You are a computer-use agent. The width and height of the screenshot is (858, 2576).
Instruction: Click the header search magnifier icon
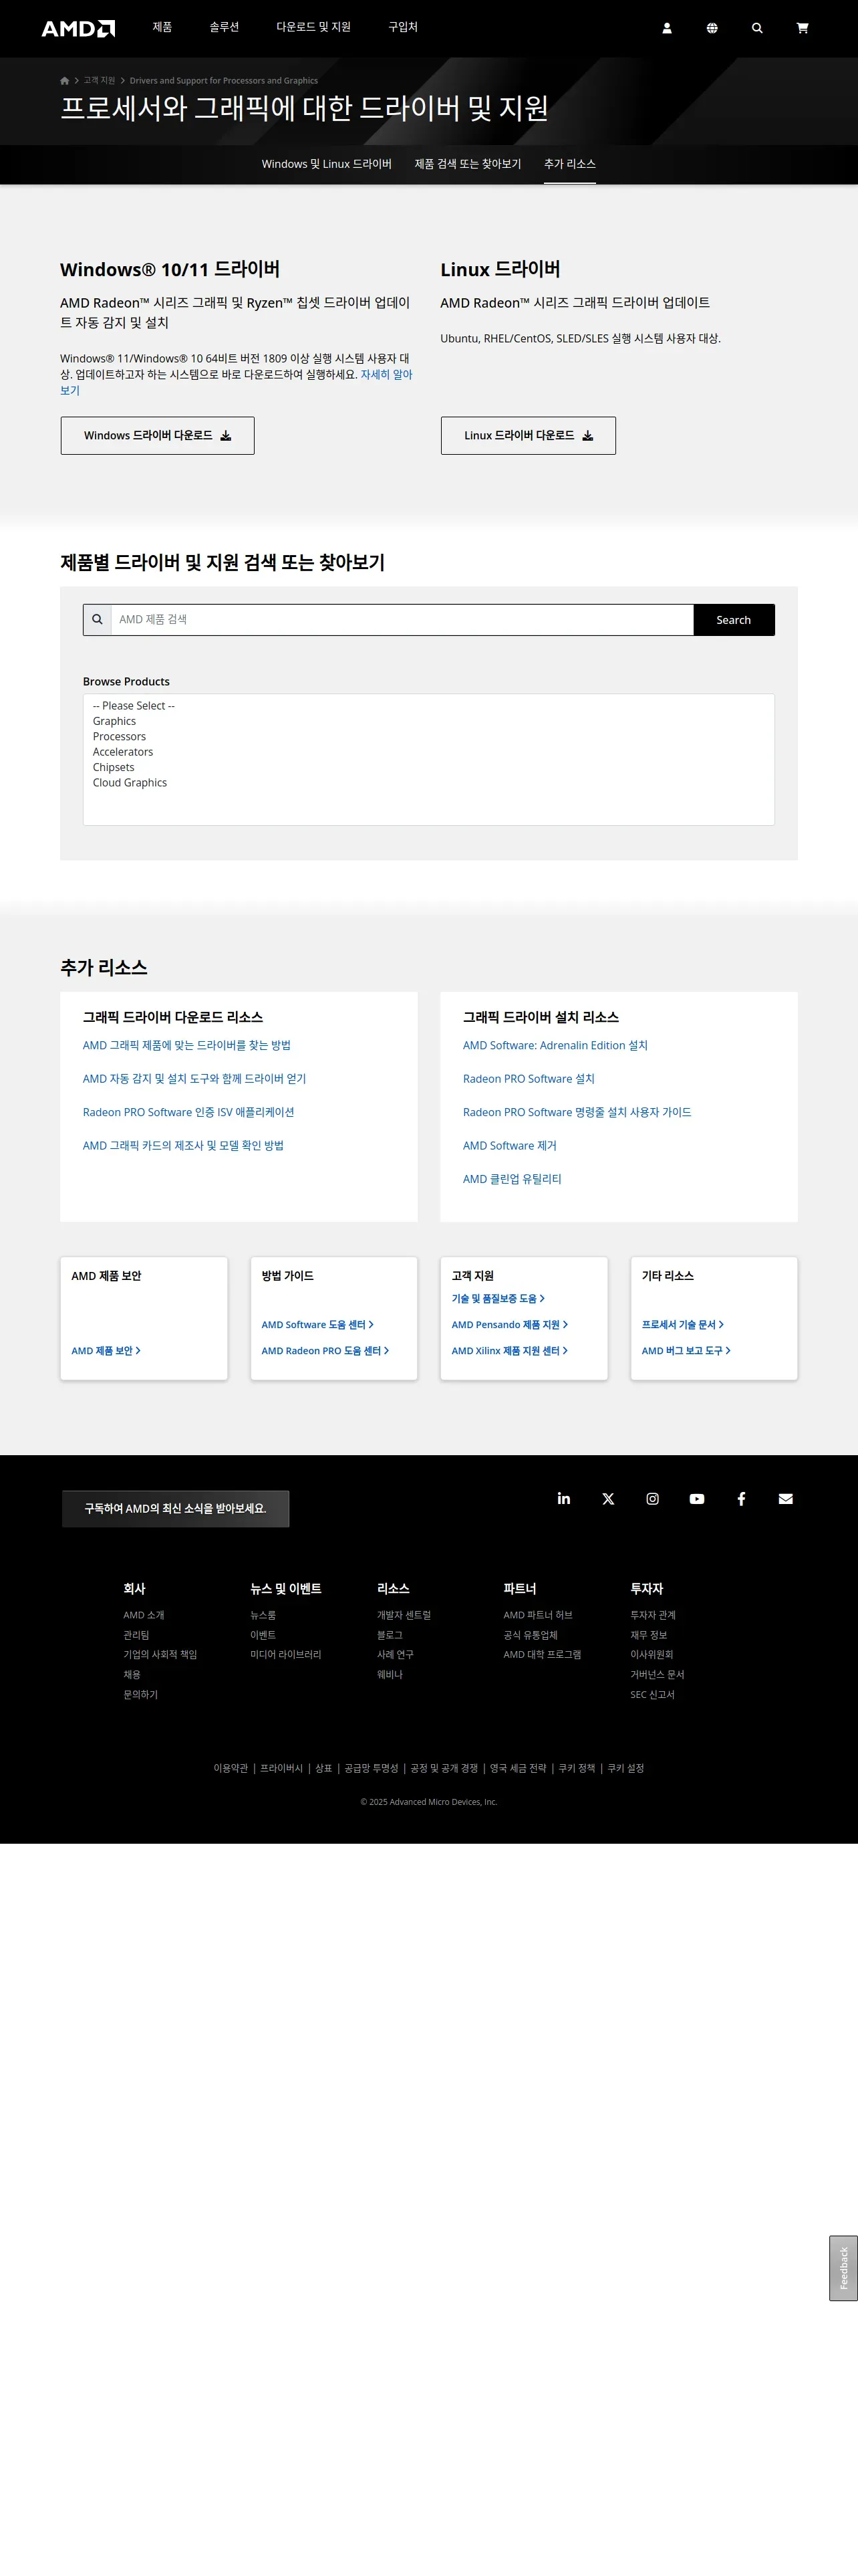click(x=757, y=28)
